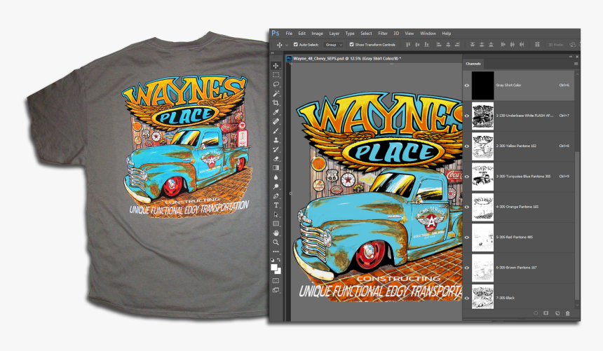Image resolution: width=603 pixels, height=351 pixels.
Task: Open the Filter menu
Action: 383,34
